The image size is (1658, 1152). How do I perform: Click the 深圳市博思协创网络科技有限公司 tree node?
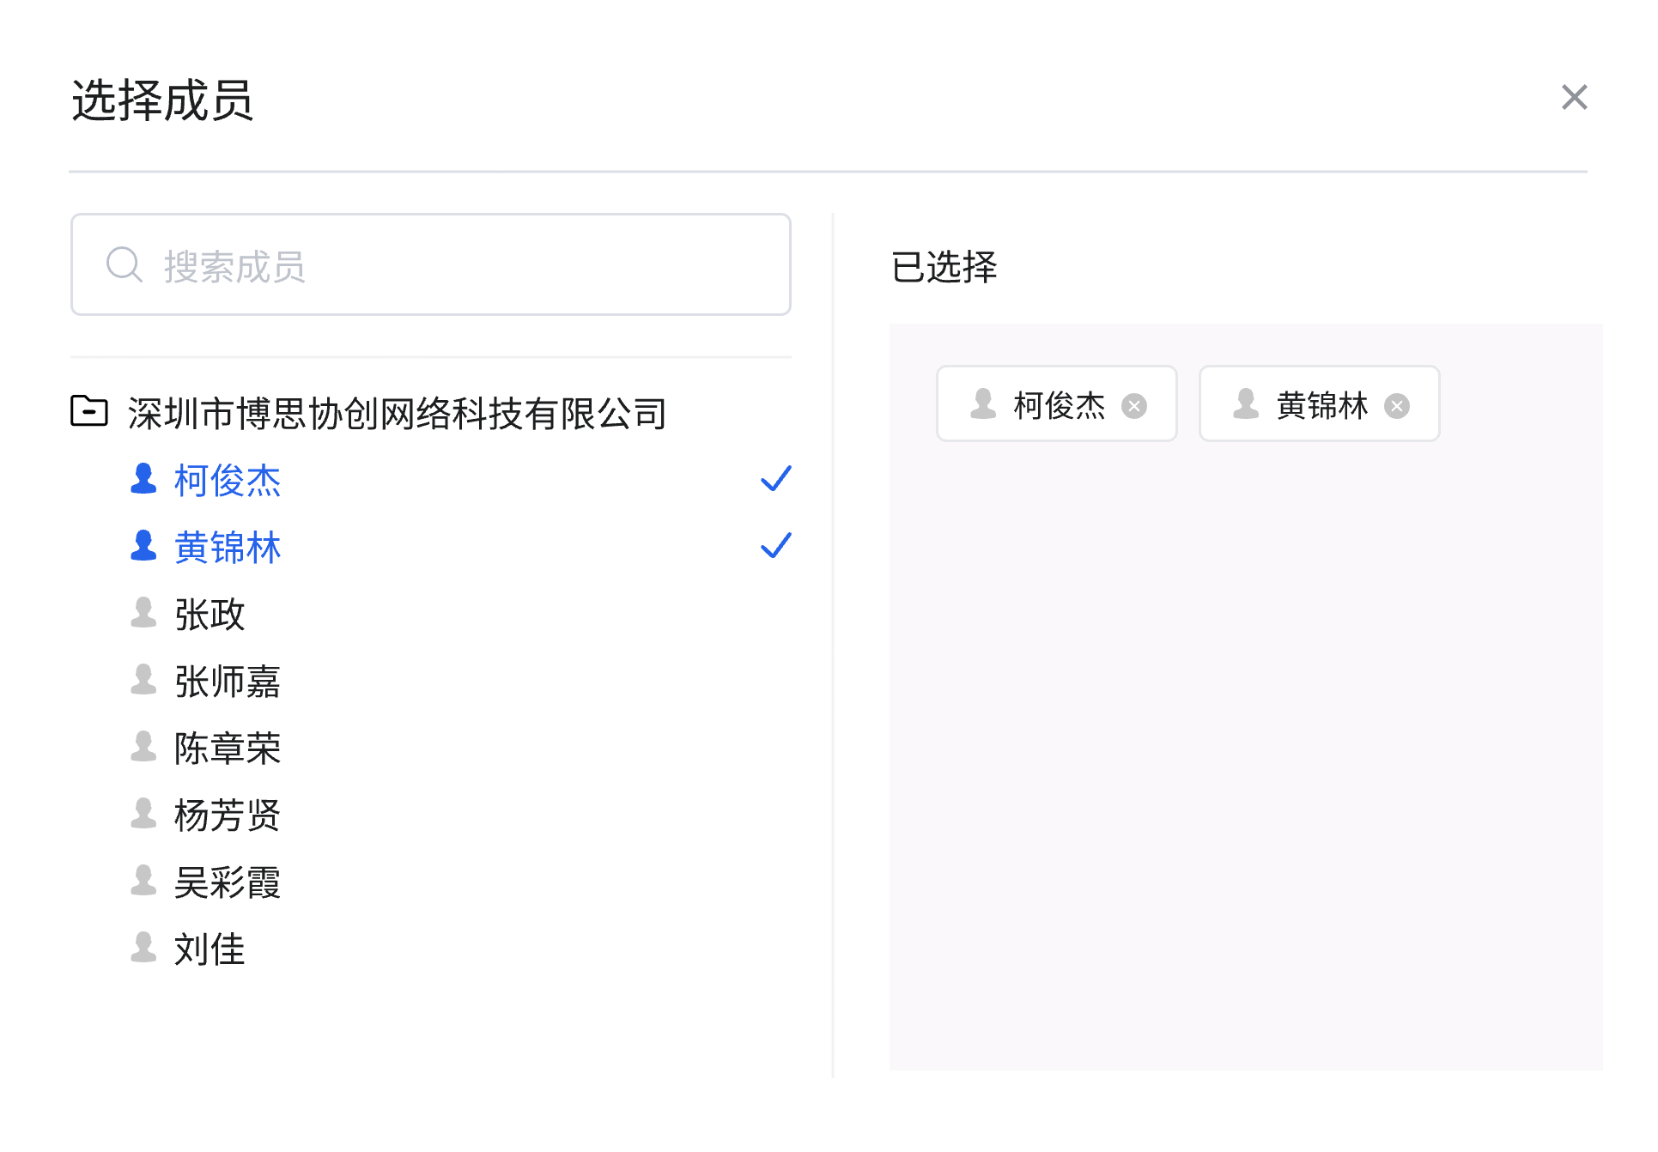coord(397,414)
